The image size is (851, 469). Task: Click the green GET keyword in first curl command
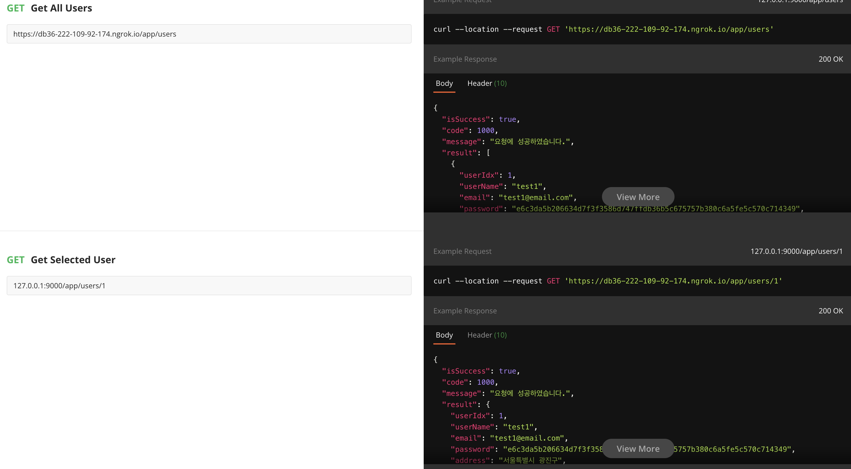553,29
